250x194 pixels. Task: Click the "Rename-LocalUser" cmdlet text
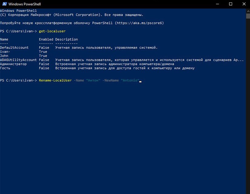point(55,80)
